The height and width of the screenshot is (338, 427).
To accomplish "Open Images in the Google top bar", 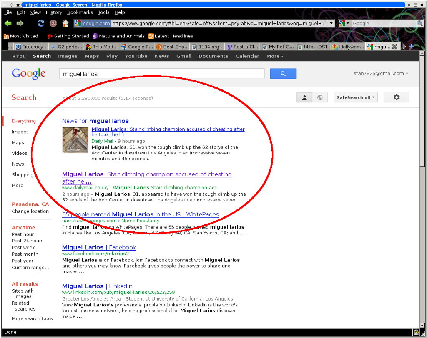I will [x=68, y=56].
